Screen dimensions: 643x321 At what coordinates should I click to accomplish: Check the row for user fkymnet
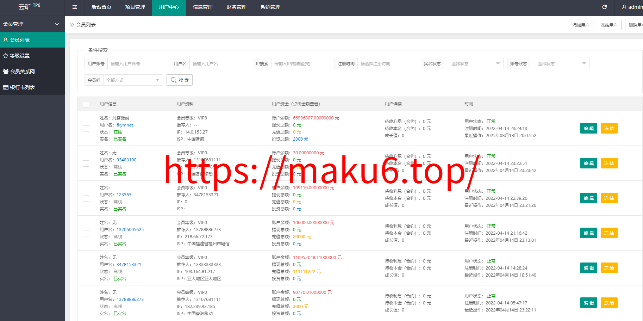86,128
